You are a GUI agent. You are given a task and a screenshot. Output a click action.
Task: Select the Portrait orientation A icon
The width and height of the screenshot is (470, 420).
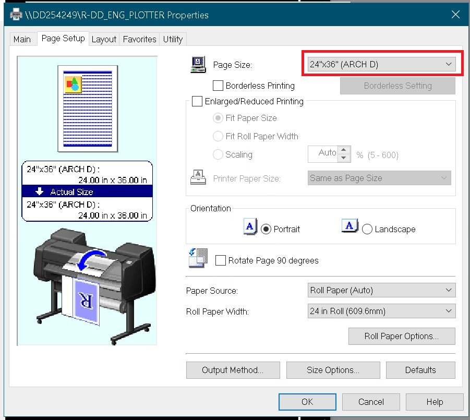pyautogui.click(x=250, y=226)
